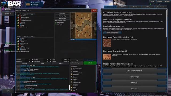Viewport: 171px width, 96px height.
Task: Click the green Start button
Action: pos(90,63)
